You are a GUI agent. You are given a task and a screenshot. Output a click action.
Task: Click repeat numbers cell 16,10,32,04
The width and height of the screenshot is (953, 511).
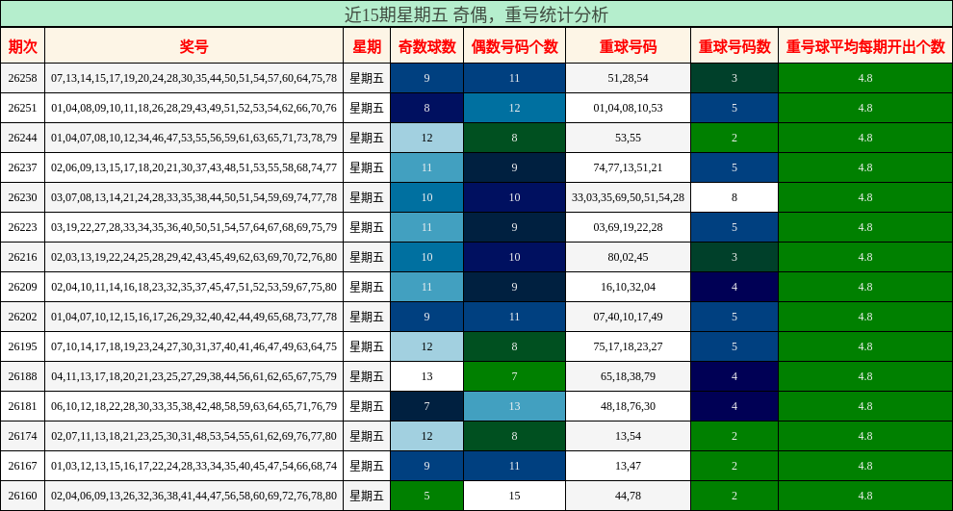[628, 286]
